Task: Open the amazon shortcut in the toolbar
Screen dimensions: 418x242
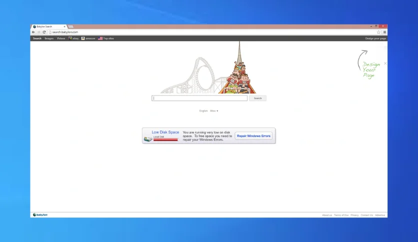Action: pyautogui.click(x=88, y=38)
